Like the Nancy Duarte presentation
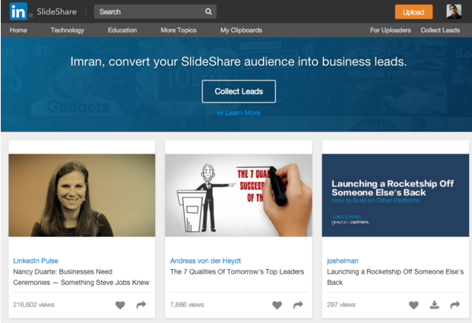 [120, 305]
